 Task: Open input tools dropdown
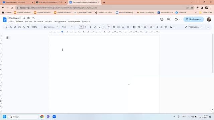point(172,27)
